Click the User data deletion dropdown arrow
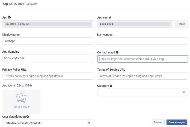The image size is (190, 127). 89,123
